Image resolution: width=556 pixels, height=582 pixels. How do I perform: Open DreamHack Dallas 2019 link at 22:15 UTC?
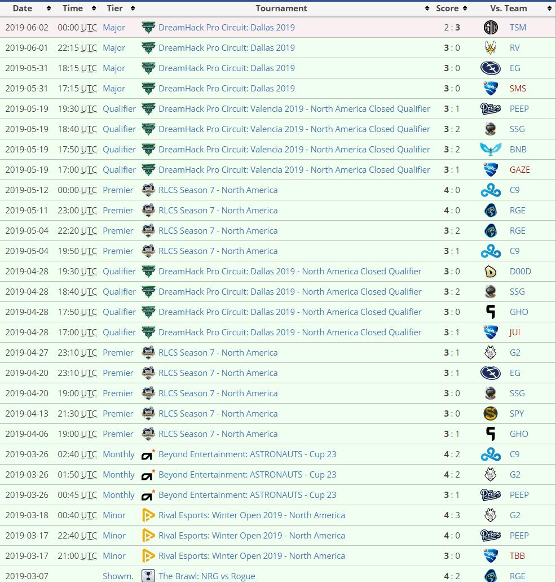coord(227,48)
